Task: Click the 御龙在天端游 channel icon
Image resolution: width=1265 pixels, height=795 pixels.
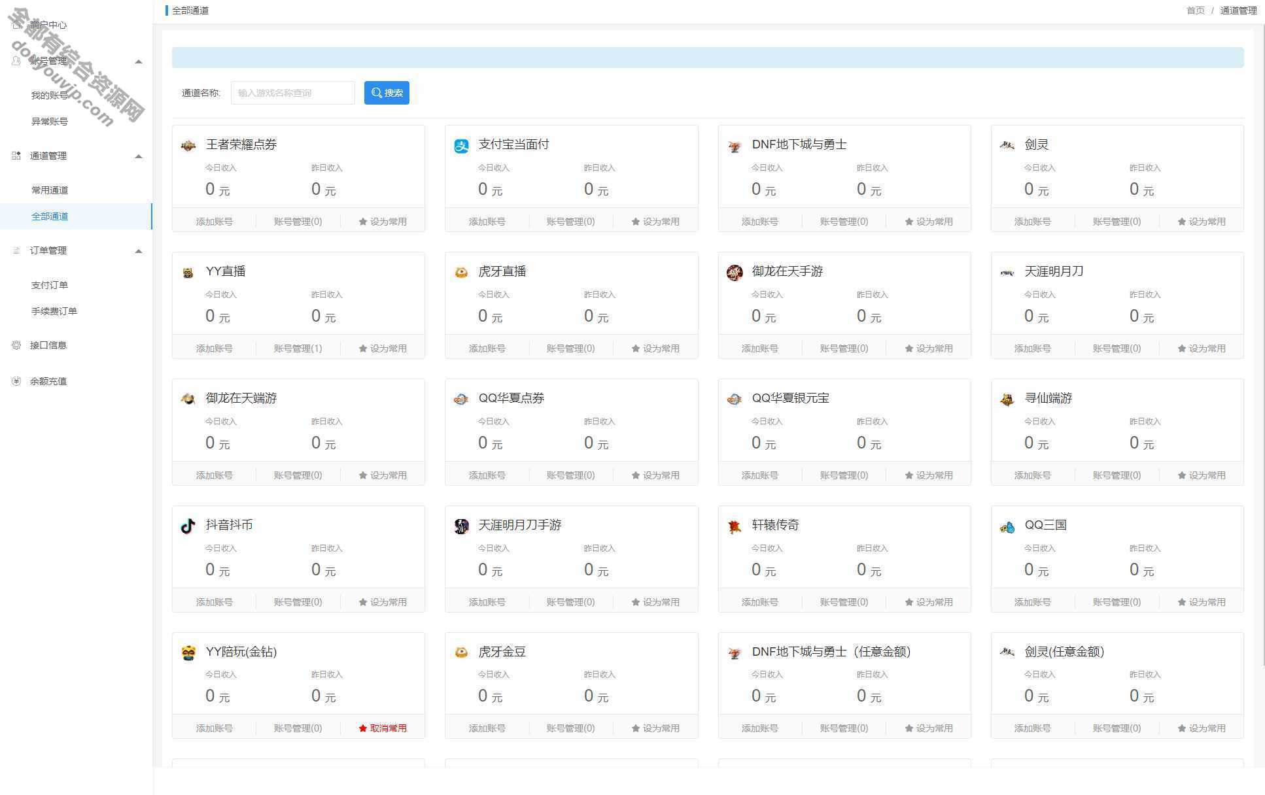Action: 188,399
